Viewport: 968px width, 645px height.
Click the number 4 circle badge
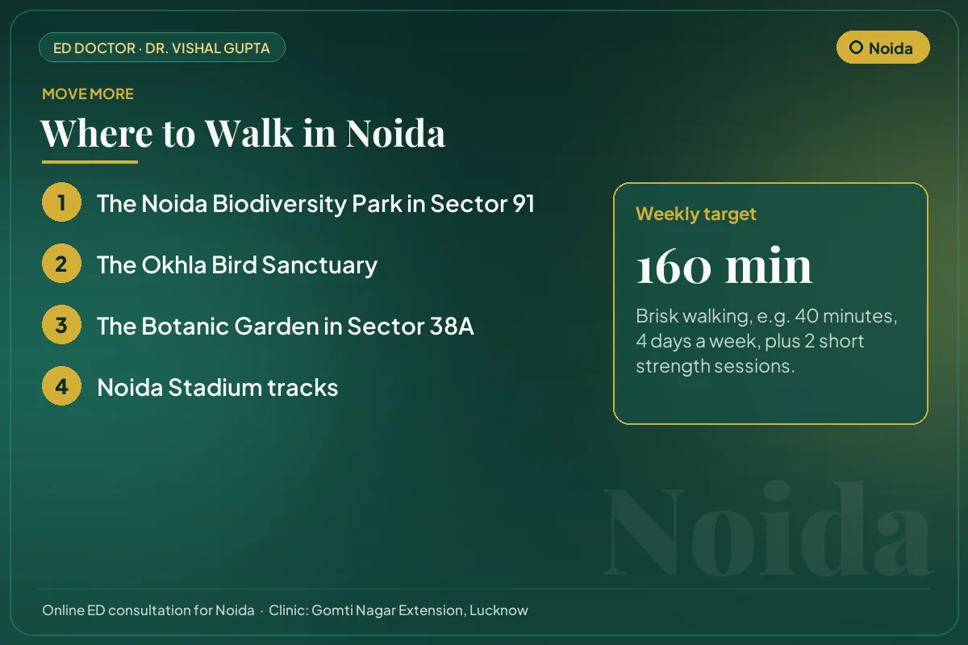[61, 386]
